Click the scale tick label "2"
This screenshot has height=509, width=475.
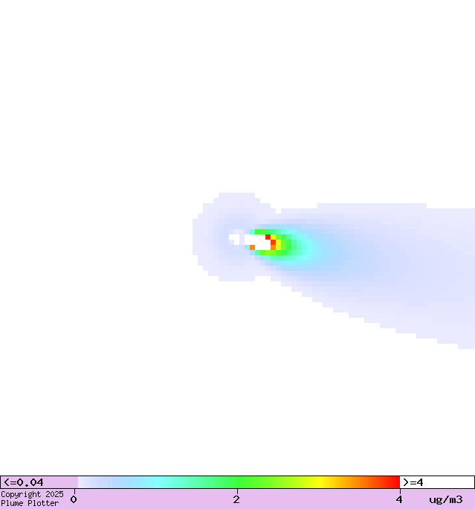pos(236,499)
